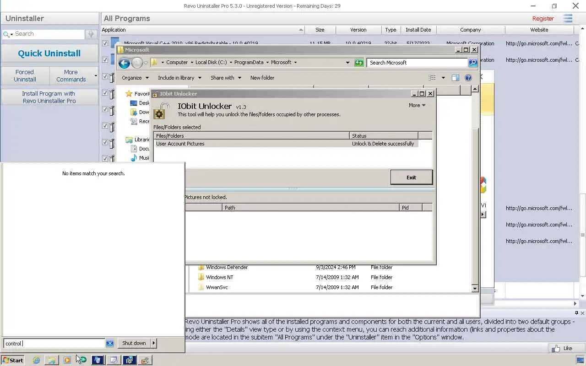This screenshot has height=366, width=586.
Task: Select the User Account Pictures row
Action: pos(286,144)
